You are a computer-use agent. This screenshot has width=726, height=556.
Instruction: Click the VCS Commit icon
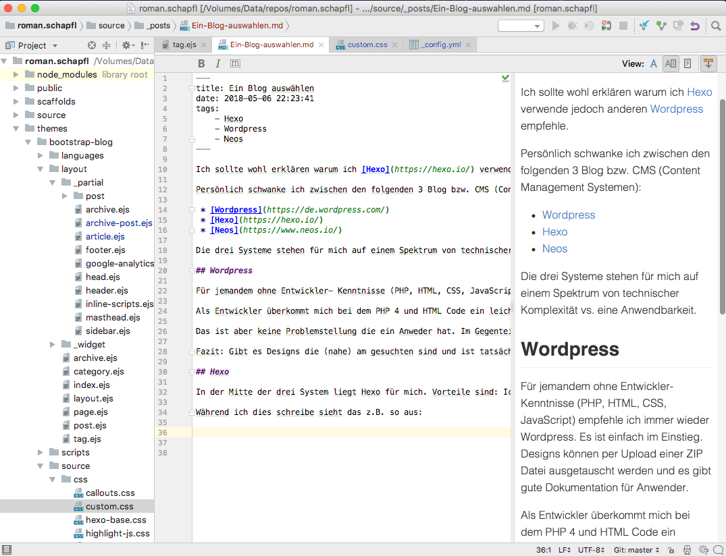click(661, 26)
